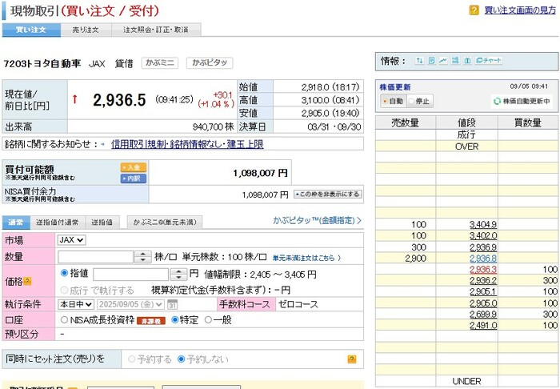Click order book price 2,905.1
The height and width of the screenshot is (389, 560).
[483, 292]
